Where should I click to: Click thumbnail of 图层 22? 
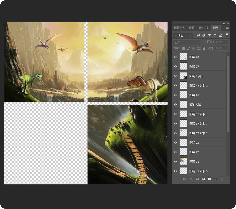184,152
